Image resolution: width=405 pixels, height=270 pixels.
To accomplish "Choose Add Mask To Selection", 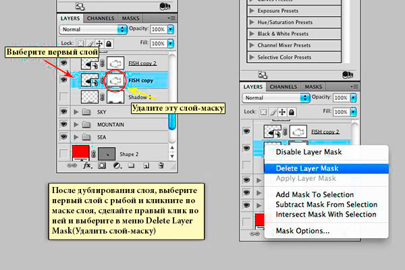I will click(x=326, y=194).
